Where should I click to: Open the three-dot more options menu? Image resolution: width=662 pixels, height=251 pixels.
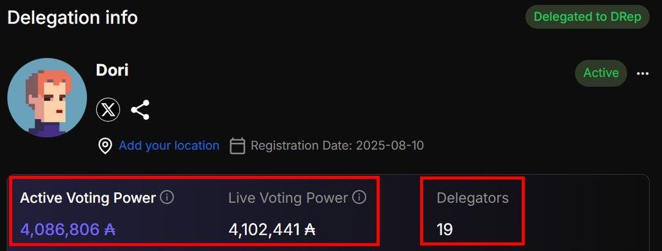[643, 74]
